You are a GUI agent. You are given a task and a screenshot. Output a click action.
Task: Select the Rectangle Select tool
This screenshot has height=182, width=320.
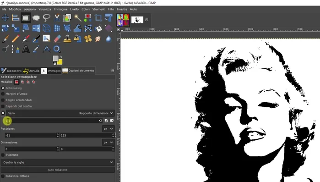[x=26, y=18]
